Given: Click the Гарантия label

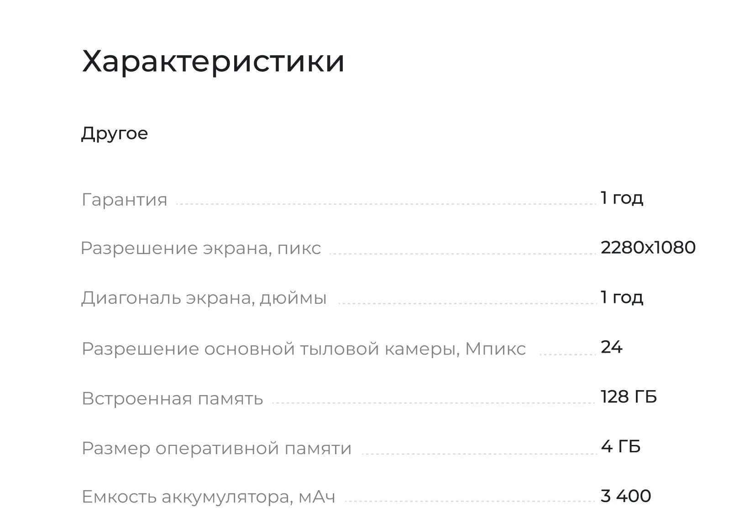Looking at the screenshot, I should coord(125,200).
